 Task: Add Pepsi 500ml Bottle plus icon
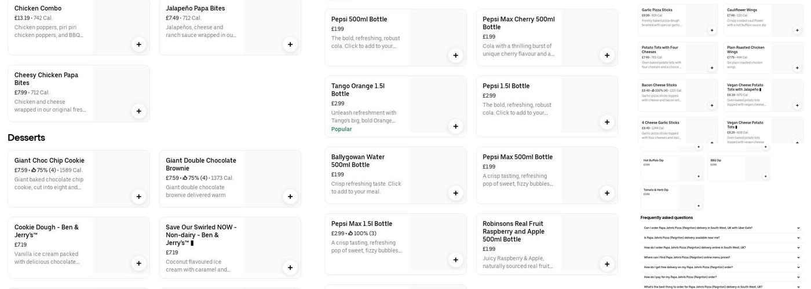coord(455,55)
